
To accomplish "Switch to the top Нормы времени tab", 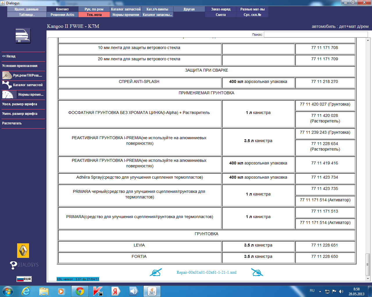I will 126,15.
